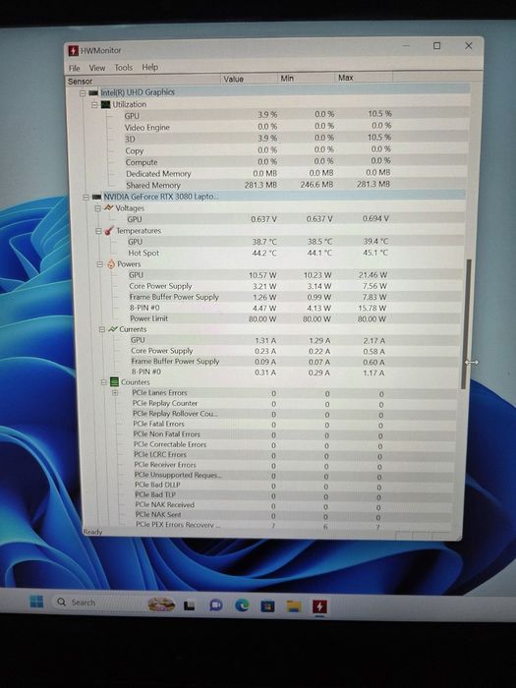Collapse the Intel(R) UHD Graphics node
The width and height of the screenshot is (516, 688).
[82, 93]
